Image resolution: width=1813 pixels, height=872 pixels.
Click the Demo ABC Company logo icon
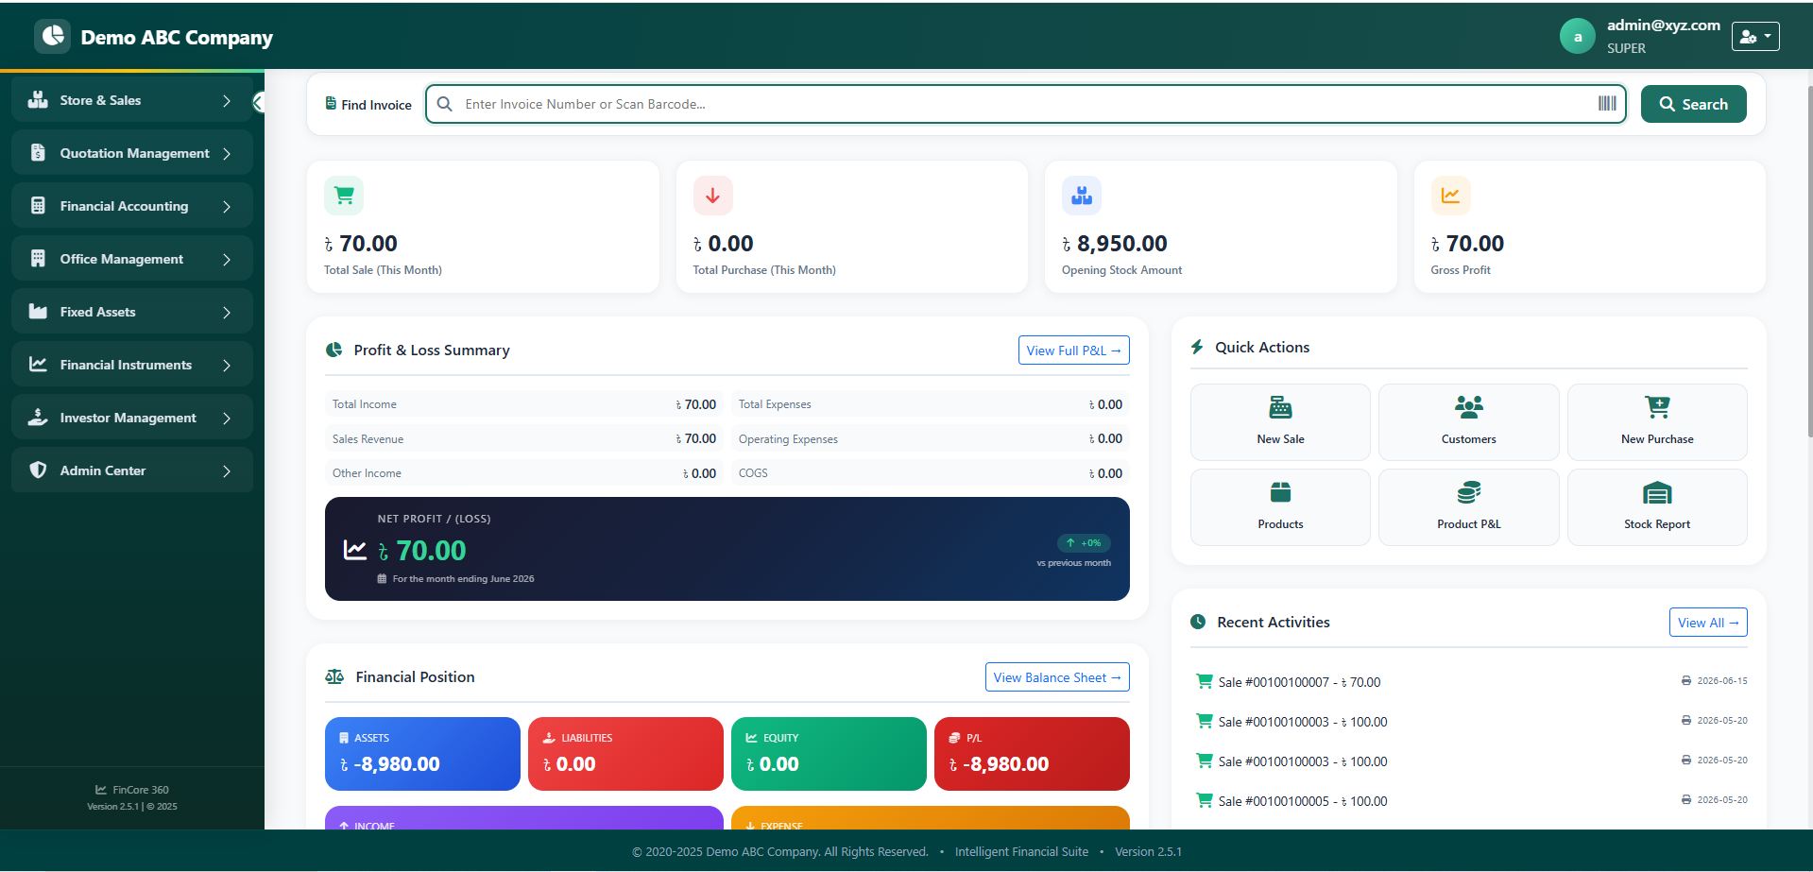click(x=53, y=37)
